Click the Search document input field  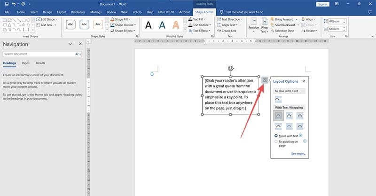coord(38,54)
